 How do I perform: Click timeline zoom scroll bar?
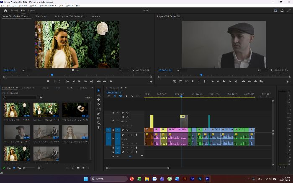tap(138, 168)
